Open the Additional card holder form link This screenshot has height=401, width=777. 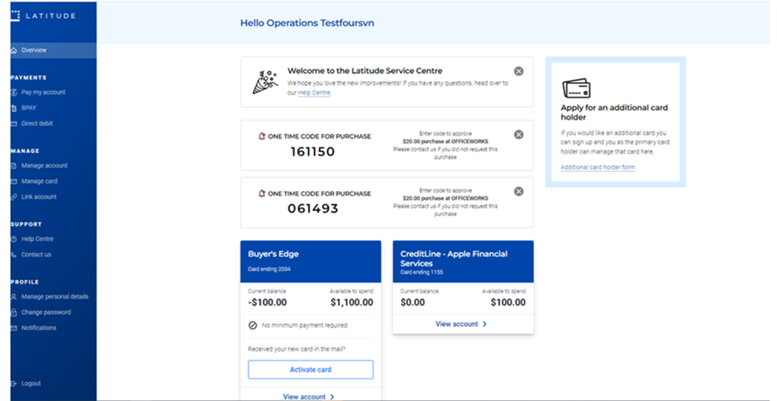point(597,168)
